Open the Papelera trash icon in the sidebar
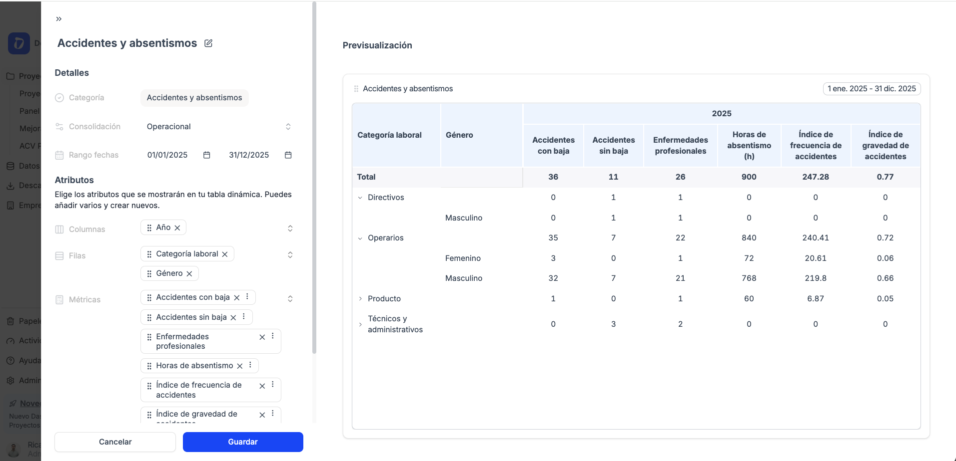The width and height of the screenshot is (956, 461). (11, 321)
